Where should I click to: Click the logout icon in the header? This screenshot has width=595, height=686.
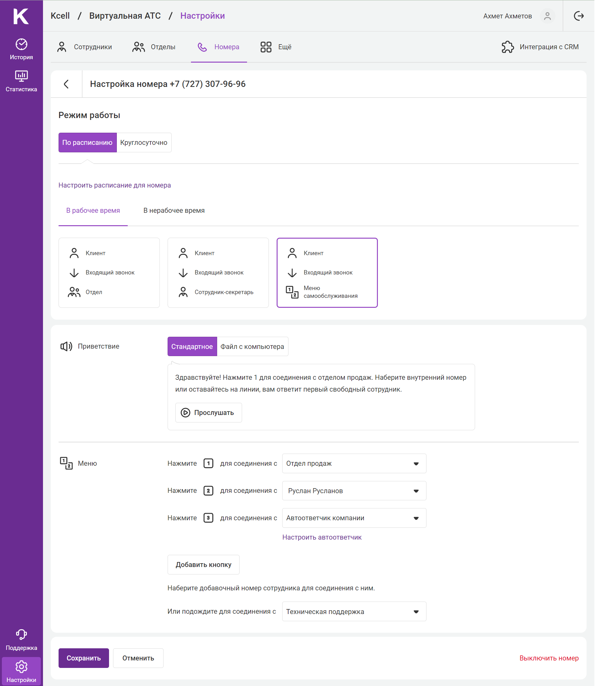[578, 16]
